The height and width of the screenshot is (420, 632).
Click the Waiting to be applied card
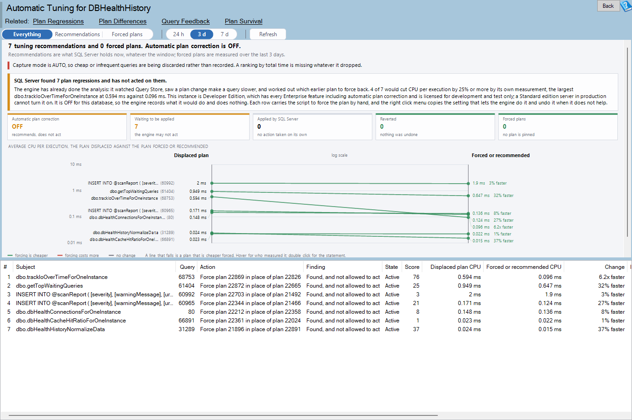[x=190, y=126]
